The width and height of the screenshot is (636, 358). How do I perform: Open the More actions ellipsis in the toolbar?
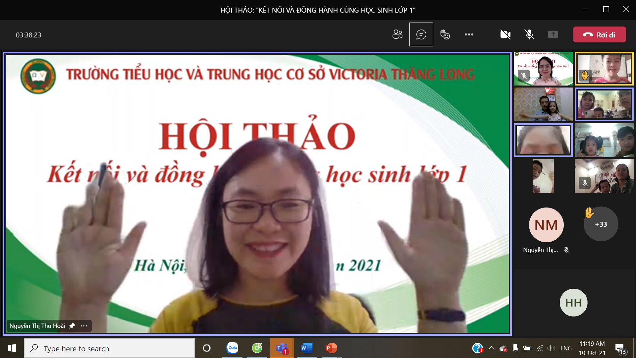point(469,34)
